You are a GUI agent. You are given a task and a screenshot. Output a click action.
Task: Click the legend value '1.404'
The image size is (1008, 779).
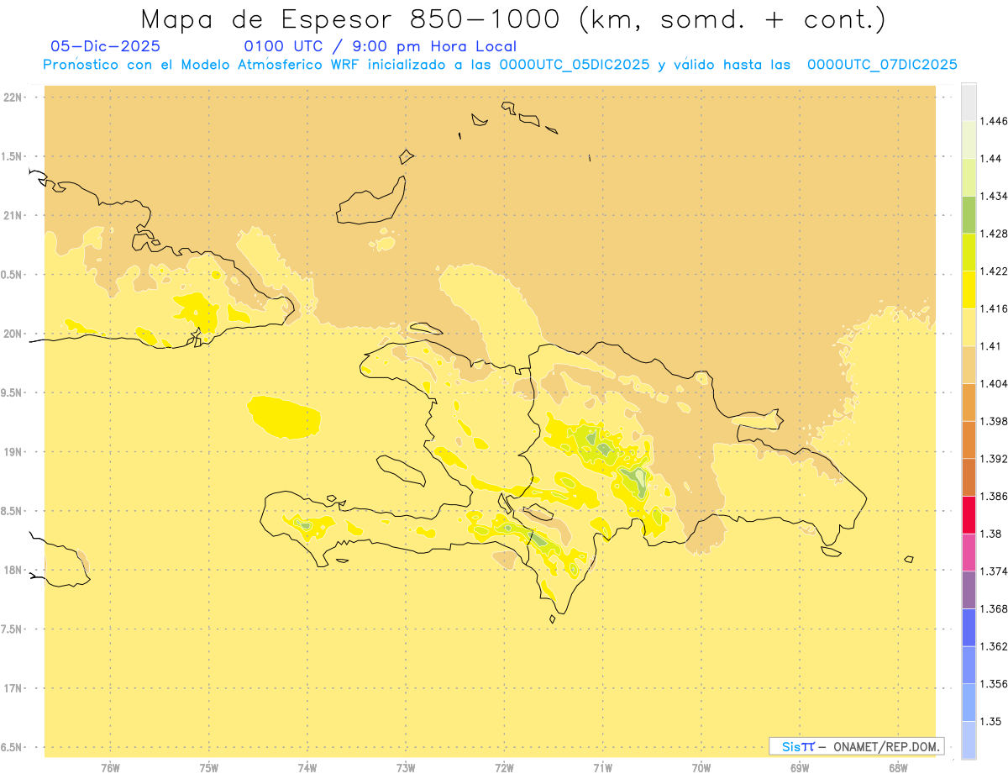tap(993, 384)
